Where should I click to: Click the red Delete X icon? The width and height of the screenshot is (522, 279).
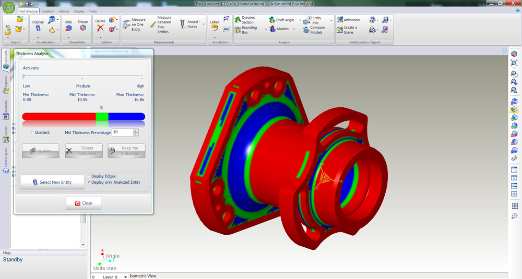[100, 30]
